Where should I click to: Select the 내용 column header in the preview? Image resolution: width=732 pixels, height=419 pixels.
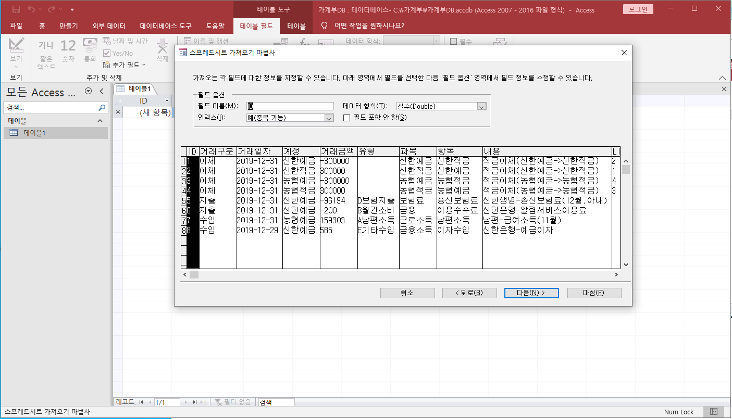tap(547, 151)
